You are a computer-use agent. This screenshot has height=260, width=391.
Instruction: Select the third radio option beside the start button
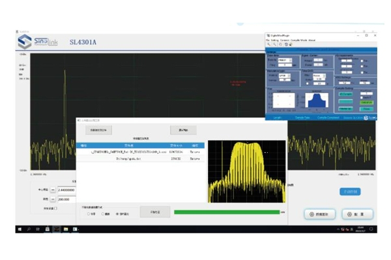[117, 213]
